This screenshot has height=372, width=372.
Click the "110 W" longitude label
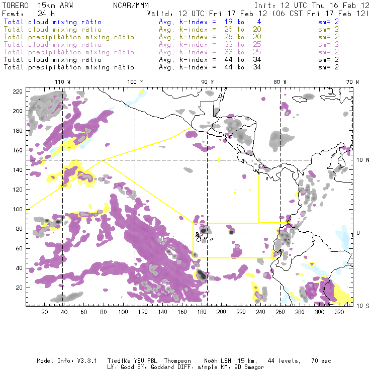point(63,82)
